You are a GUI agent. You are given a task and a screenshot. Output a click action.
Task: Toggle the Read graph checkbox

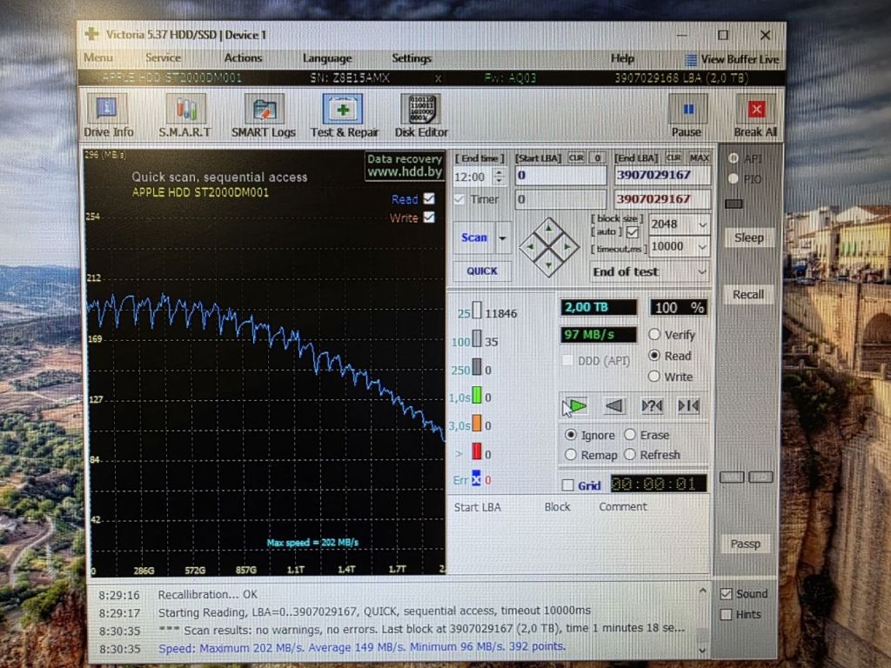point(429,198)
